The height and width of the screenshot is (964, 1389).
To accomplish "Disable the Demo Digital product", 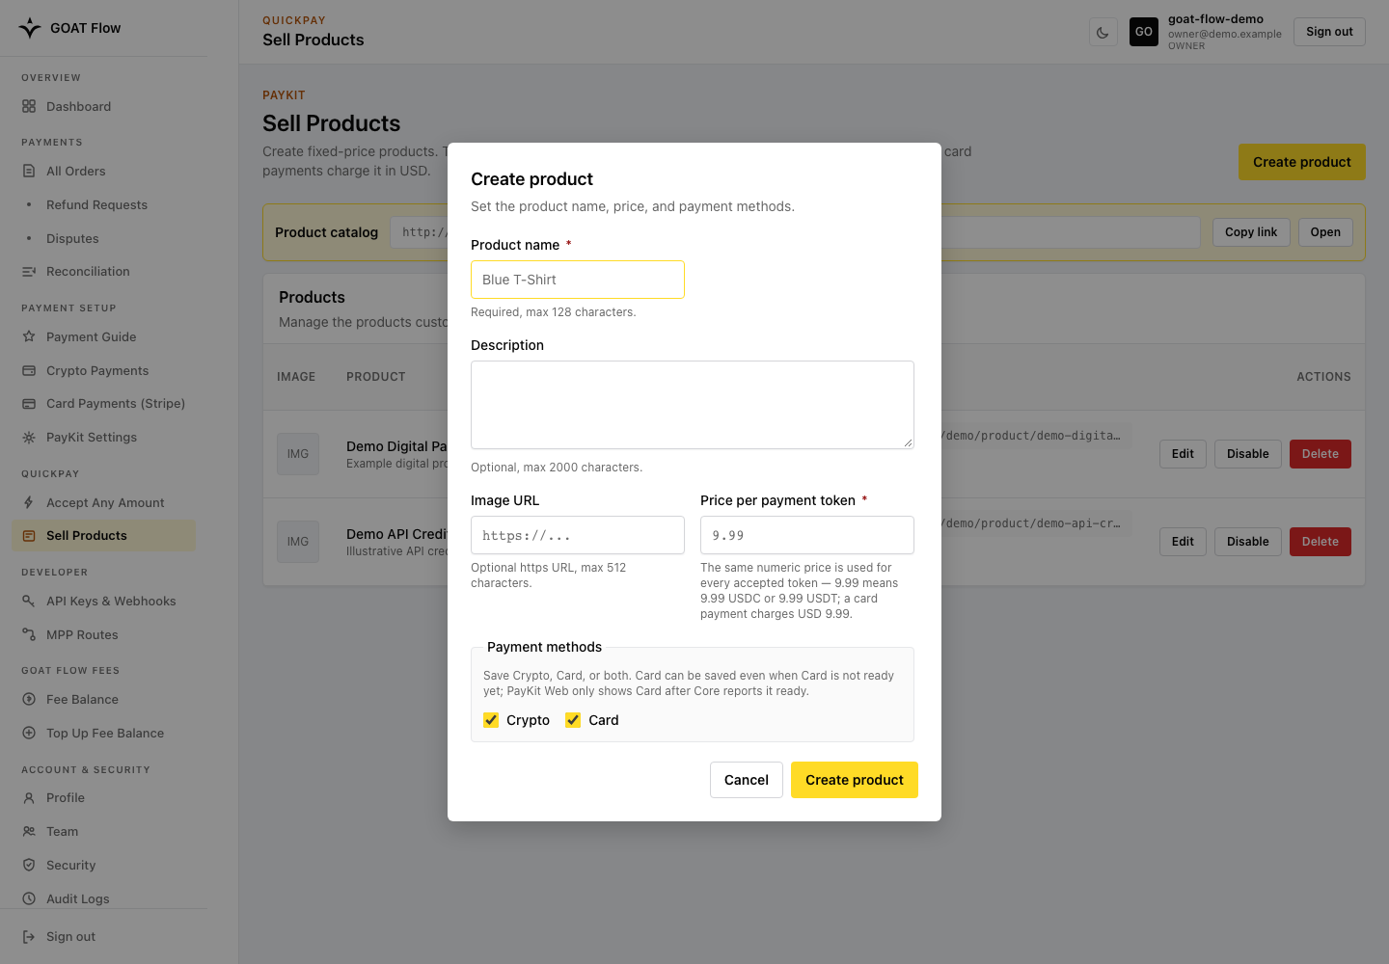I will pos(1248,454).
